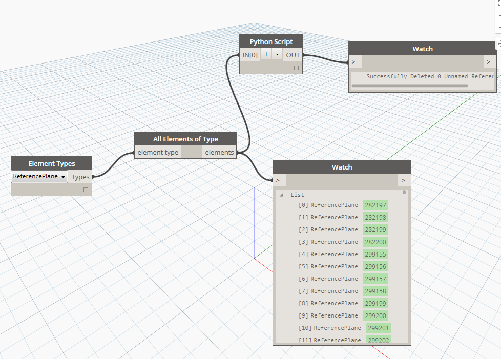Click element ID 282197
This screenshot has width=501, height=359.
(375, 205)
